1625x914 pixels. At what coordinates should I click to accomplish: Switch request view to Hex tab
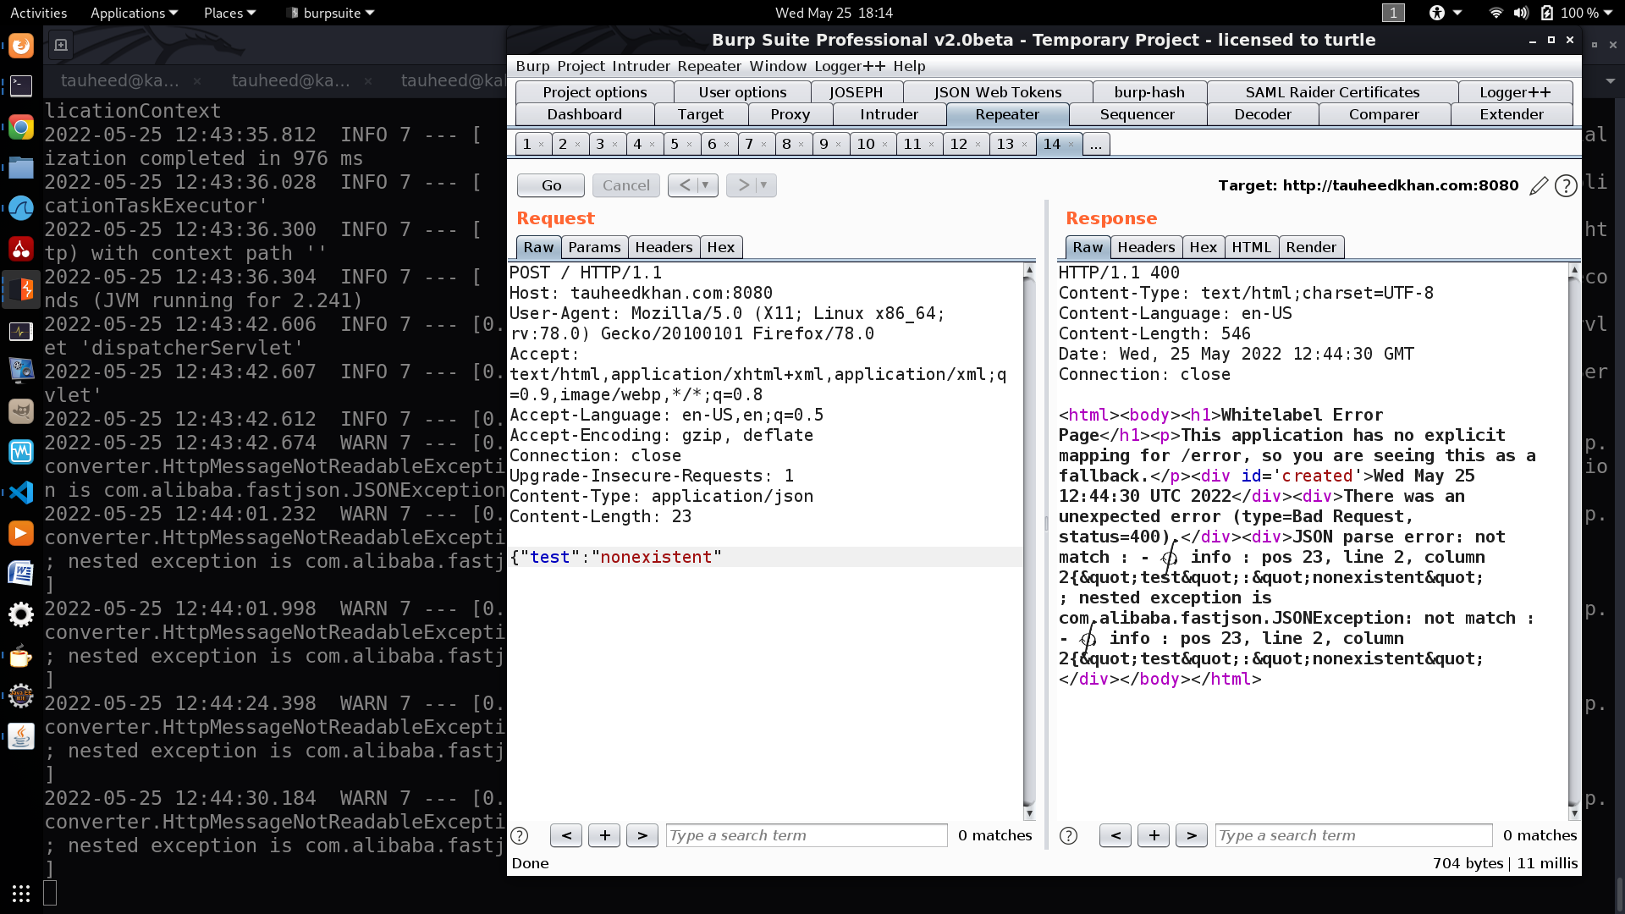coord(721,247)
